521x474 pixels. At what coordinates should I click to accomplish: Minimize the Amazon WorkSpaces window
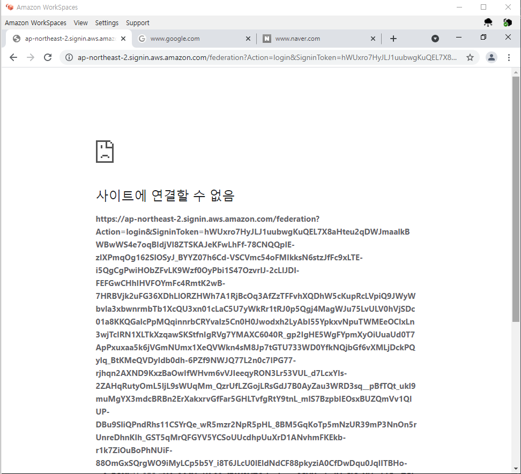[x=459, y=7]
